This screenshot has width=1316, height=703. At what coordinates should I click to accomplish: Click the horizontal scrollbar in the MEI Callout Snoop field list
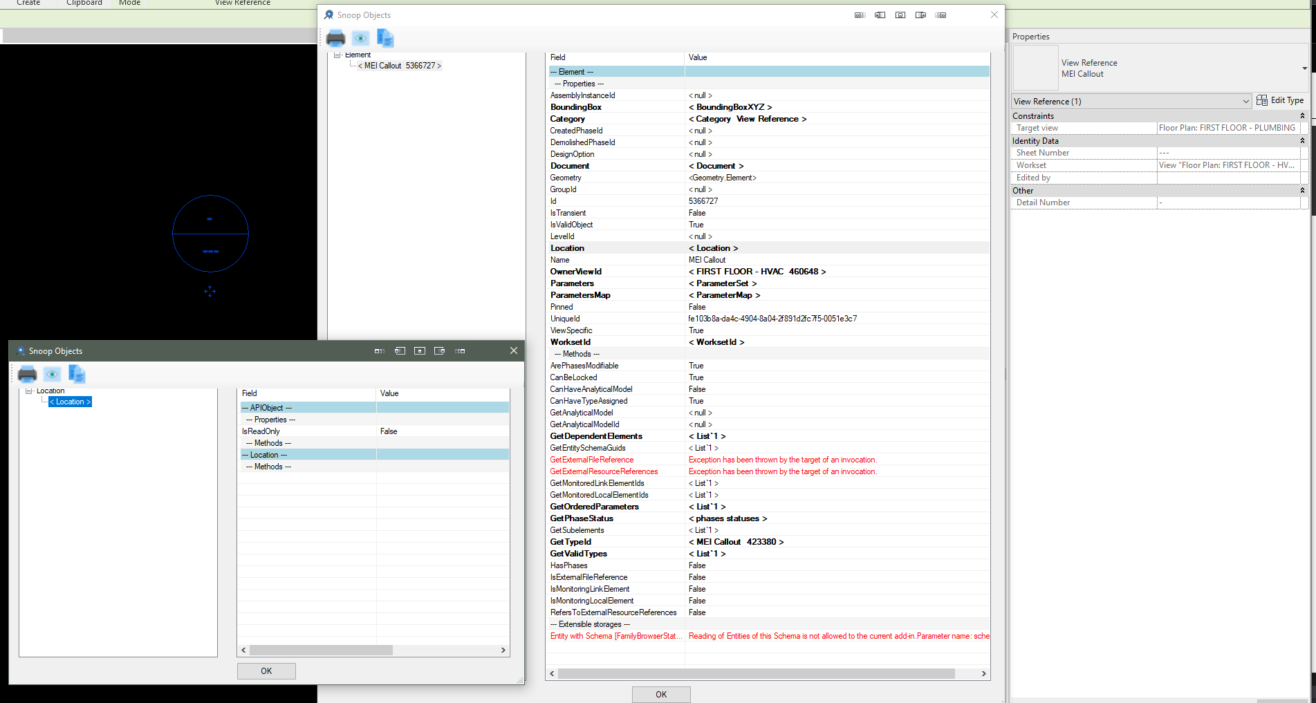757,674
